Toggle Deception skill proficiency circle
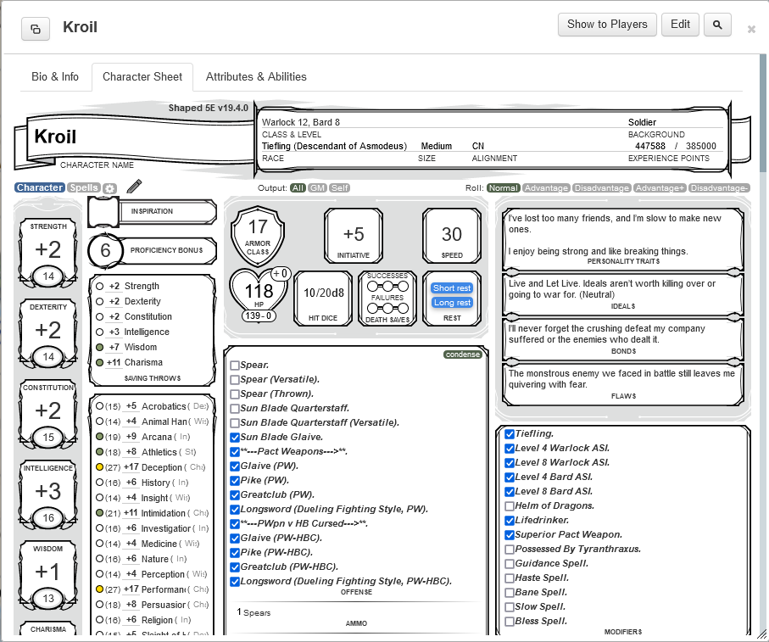This screenshot has height=642, width=769. point(99,467)
